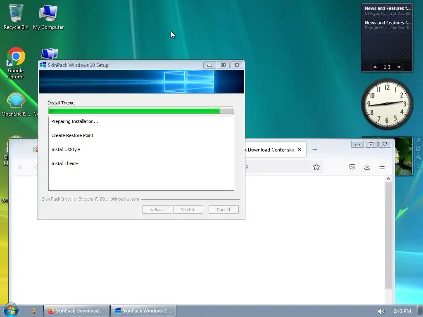The height and width of the screenshot is (317, 423).
Task: Show previous feed headlines arrow in gadget
Action: tap(375, 66)
